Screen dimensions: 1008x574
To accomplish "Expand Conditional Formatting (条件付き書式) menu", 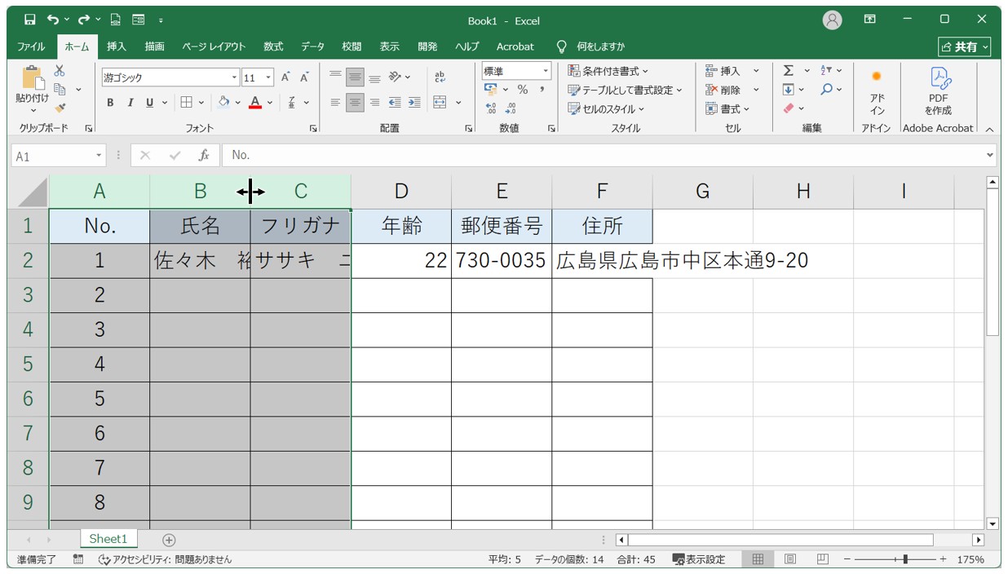I will click(608, 71).
